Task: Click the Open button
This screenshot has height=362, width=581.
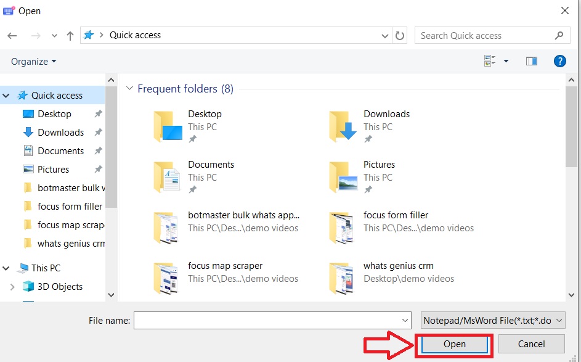Action: click(x=454, y=344)
